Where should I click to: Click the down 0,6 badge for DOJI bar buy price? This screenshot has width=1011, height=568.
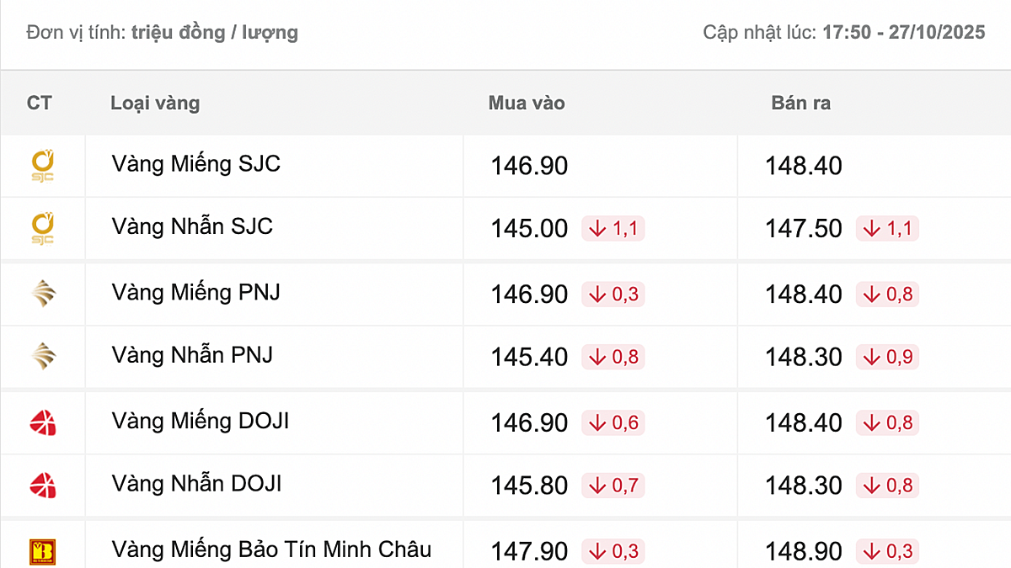[613, 422]
